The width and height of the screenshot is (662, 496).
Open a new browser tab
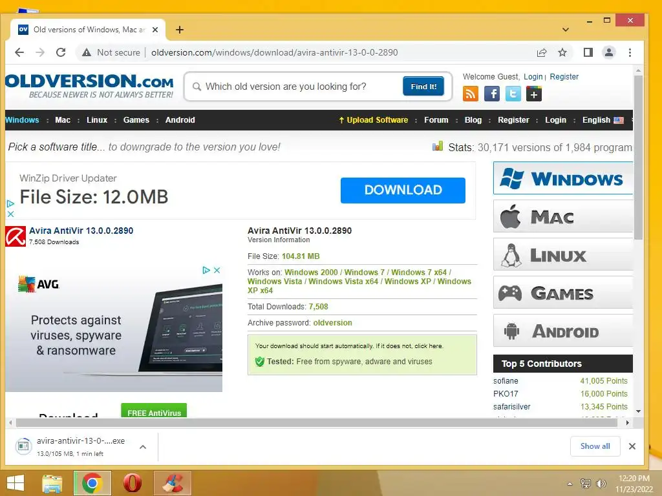(180, 30)
